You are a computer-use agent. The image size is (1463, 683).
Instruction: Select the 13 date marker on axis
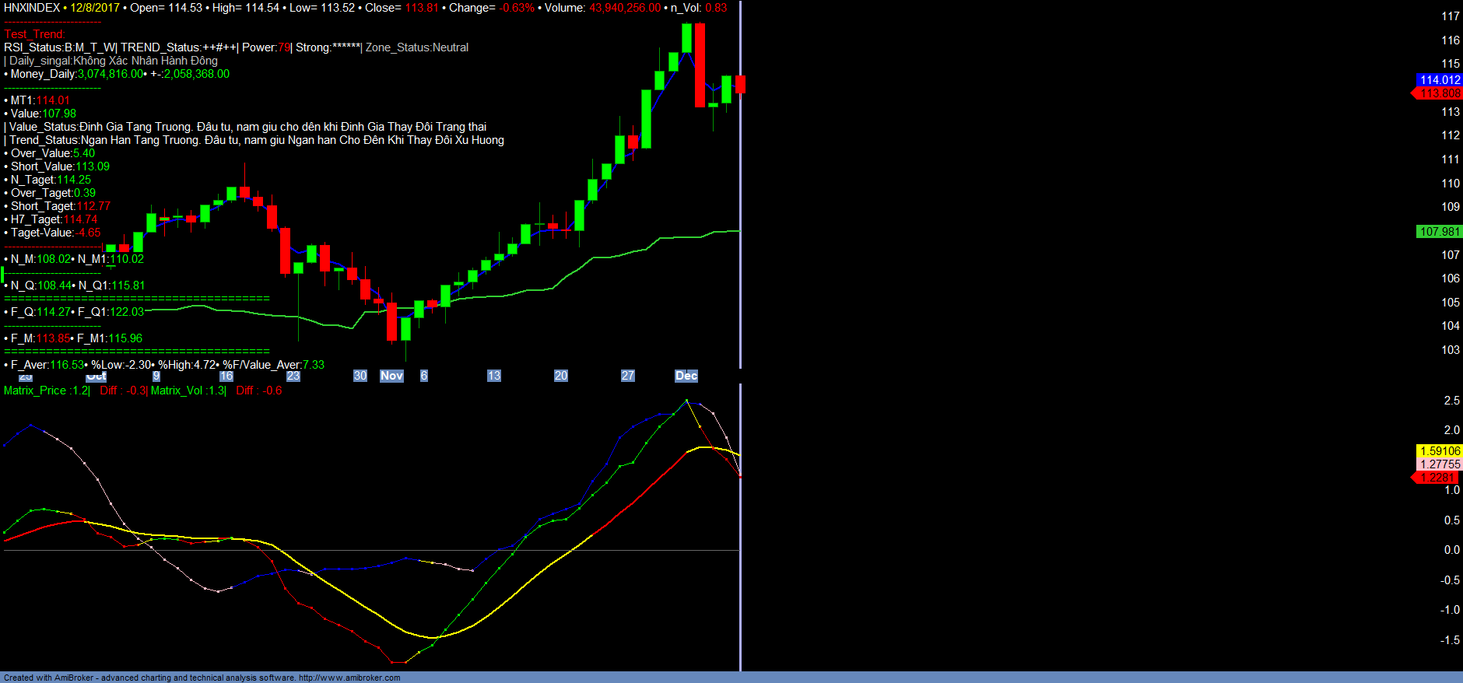(493, 376)
